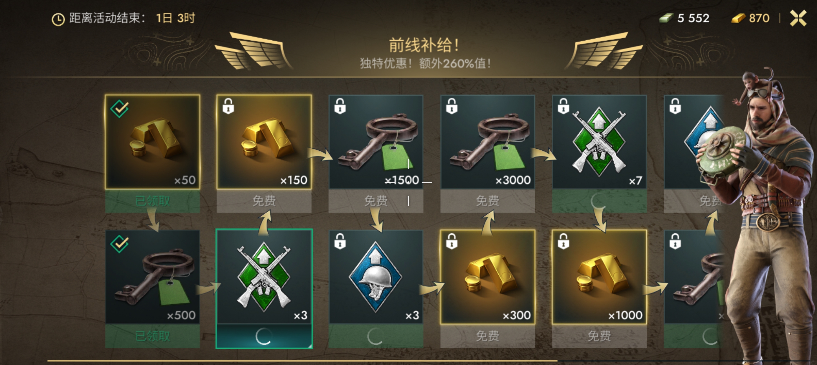This screenshot has width=817, height=365.
Task: Click the checkmark on x50 gold tile
Action: (x=120, y=109)
